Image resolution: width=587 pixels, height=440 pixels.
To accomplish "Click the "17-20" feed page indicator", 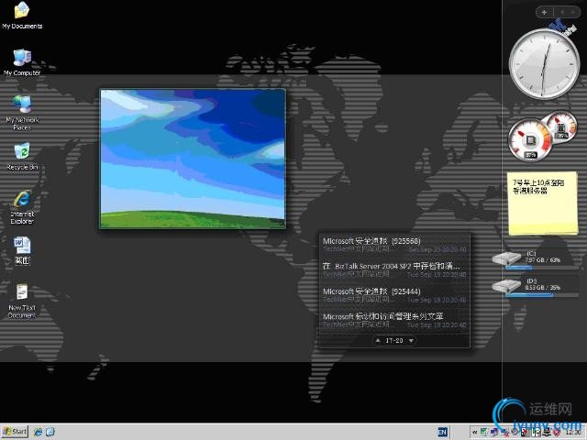I will [x=394, y=340].
